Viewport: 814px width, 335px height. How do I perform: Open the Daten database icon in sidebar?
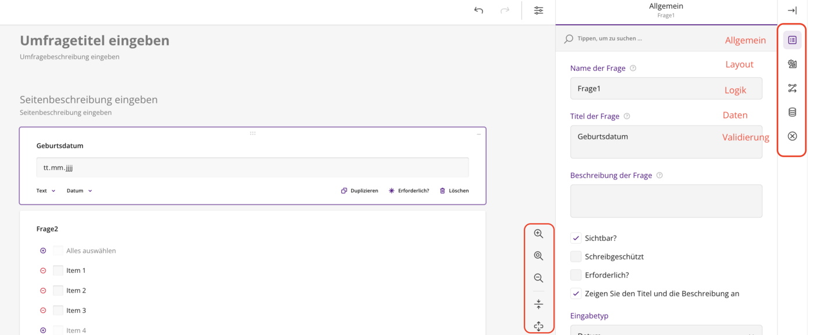tap(792, 112)
